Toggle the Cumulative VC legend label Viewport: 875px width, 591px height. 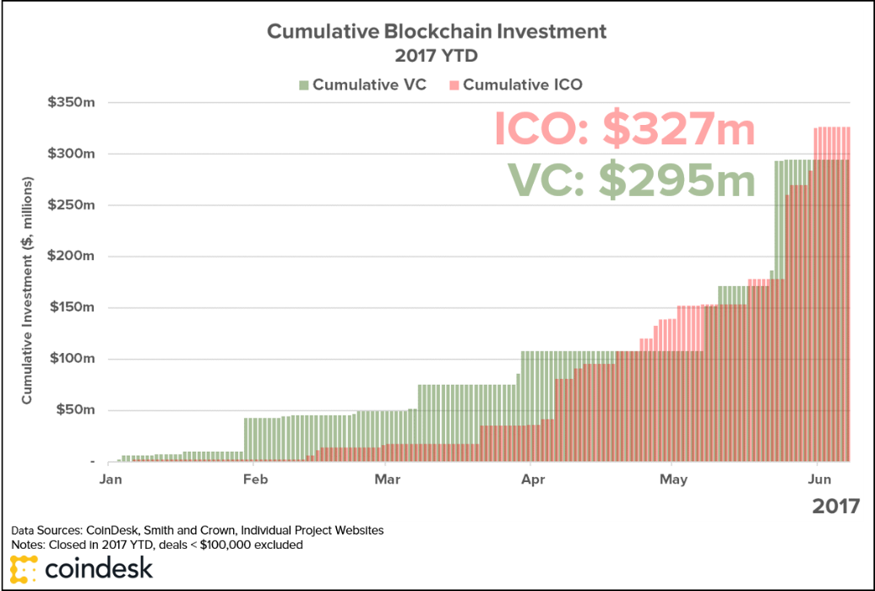pos(369,85)
